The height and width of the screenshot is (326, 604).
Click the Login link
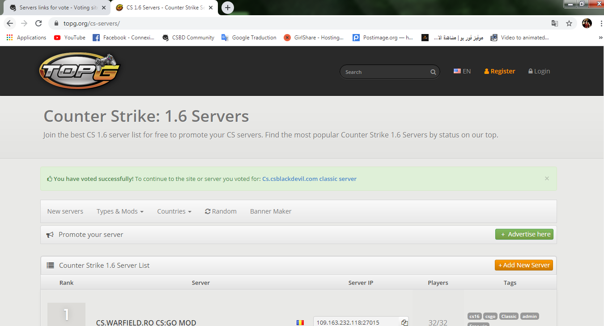539,71
